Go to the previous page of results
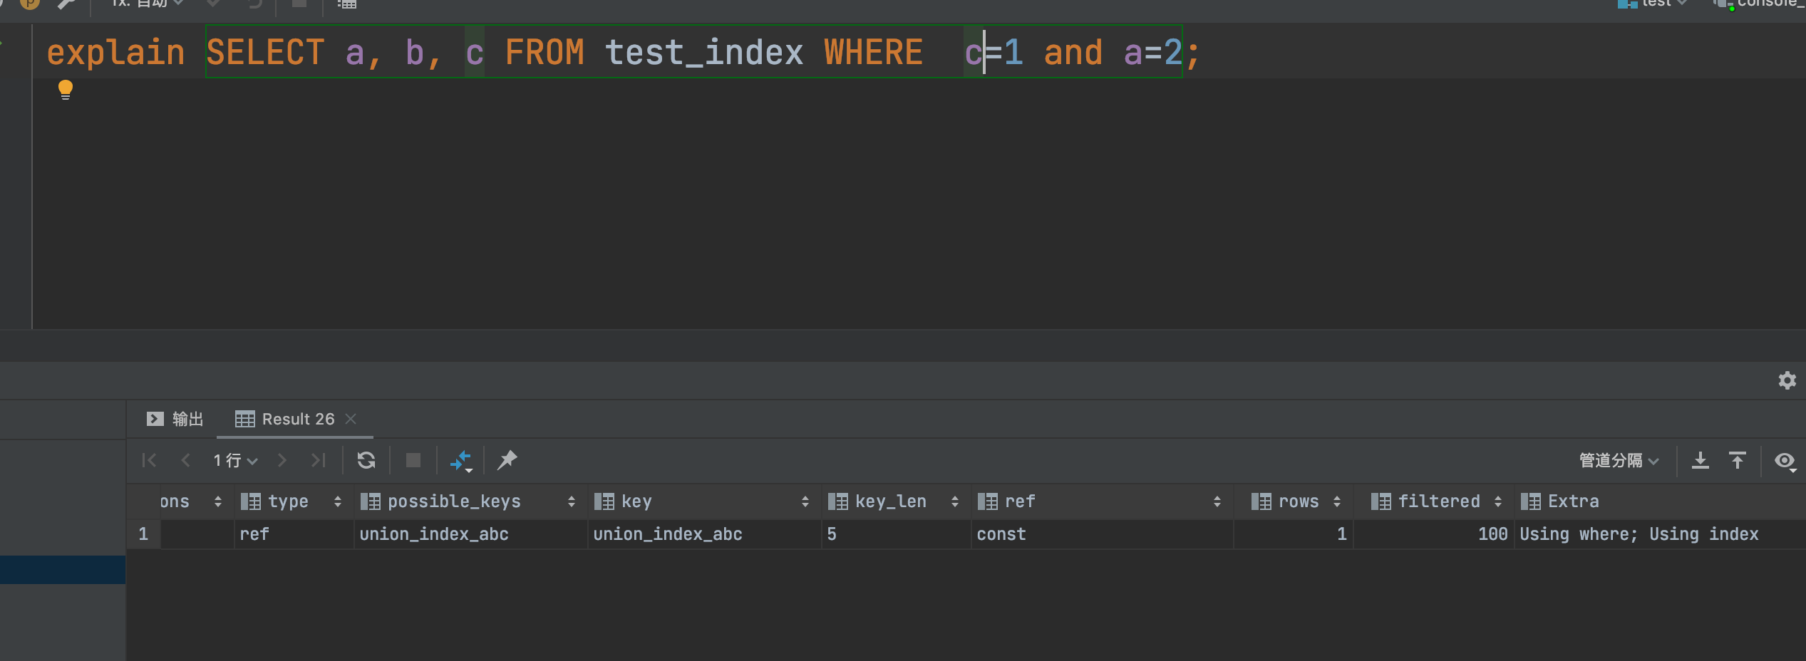Image resolution: width=1806 pixels, height=661 pixels. (185, 460)
